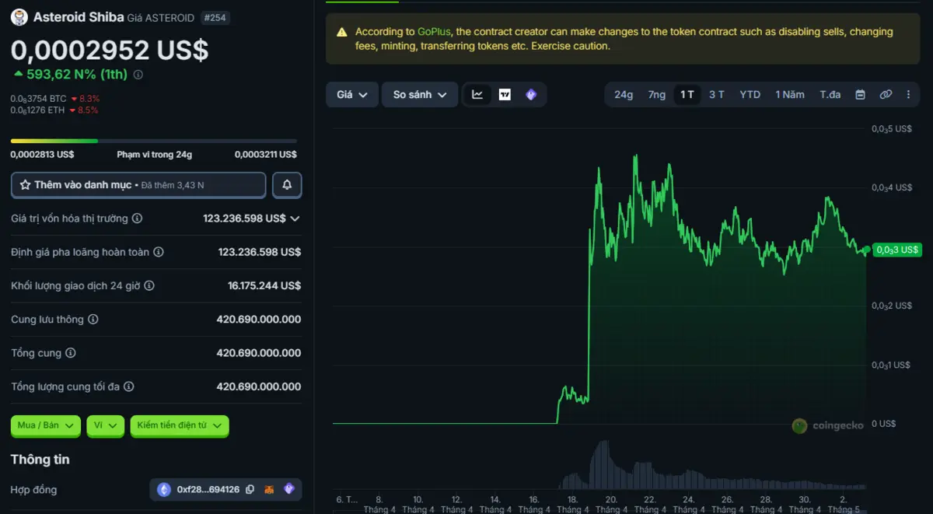Viewport: 933px width, 514px height.
Task: Open the So sánh compare dropdown
Action: [420, 95]
